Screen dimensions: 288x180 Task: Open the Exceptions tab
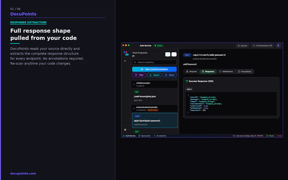tap(244, 71)
